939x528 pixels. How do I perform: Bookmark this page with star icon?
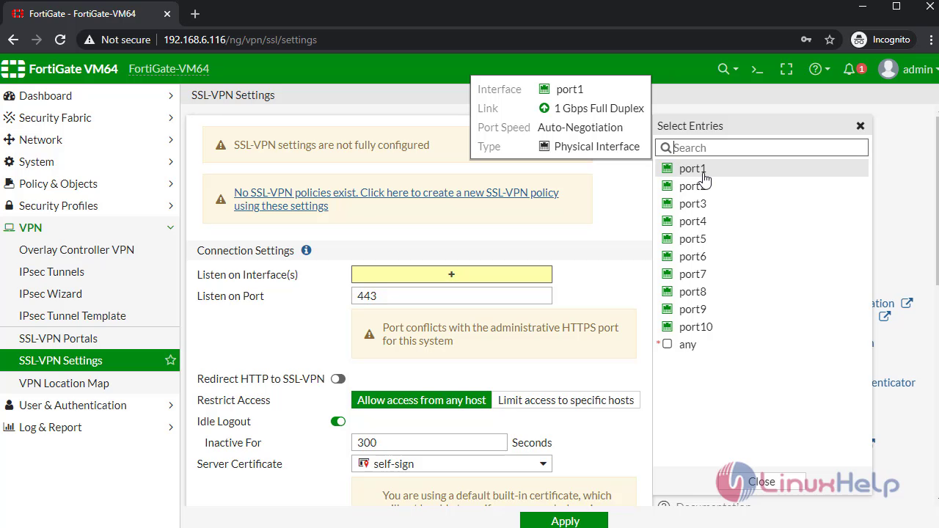830,40
